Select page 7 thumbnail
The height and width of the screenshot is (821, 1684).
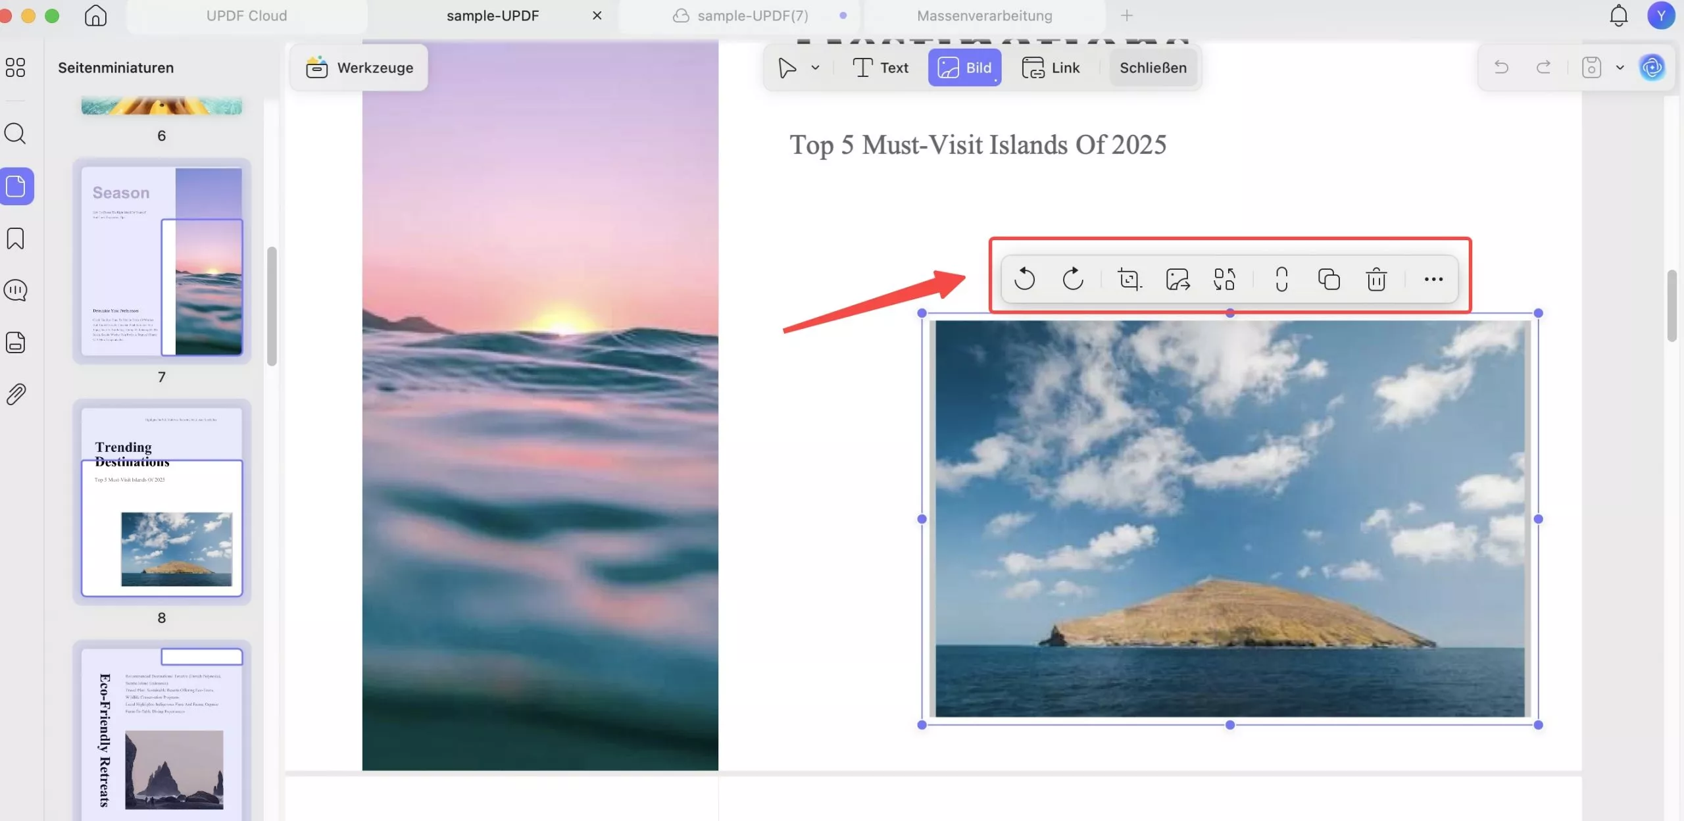point(162,261)
